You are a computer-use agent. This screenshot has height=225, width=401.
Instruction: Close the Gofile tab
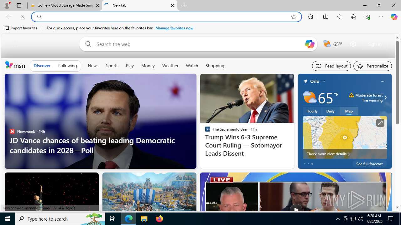click(x=97, y=5)
